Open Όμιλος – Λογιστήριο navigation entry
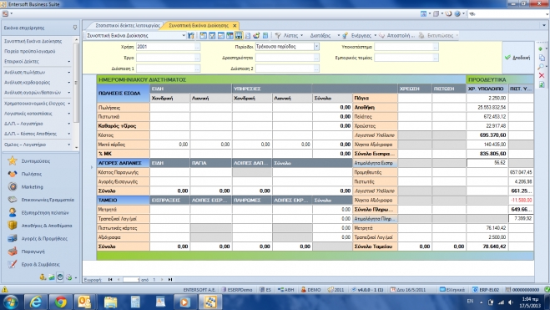The image size is (550, 310). click(25, 145)
